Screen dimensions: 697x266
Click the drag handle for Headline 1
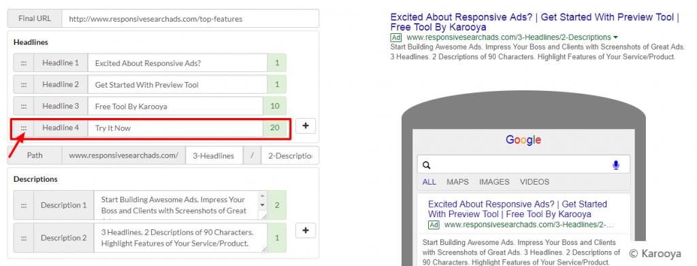[24, 63]
